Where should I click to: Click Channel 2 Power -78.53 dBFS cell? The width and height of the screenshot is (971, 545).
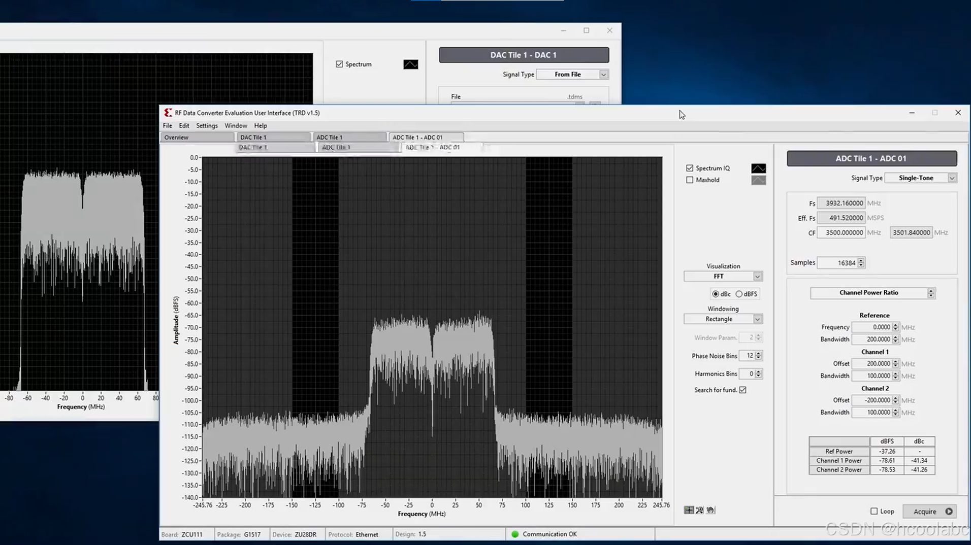(x=887, y=470)
